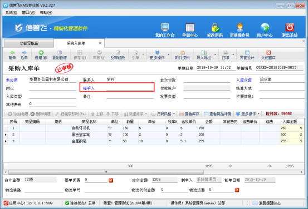Click the horizontal scrollbar under the table
Viewport: 308px width, 209px height.
click(106, 172)
